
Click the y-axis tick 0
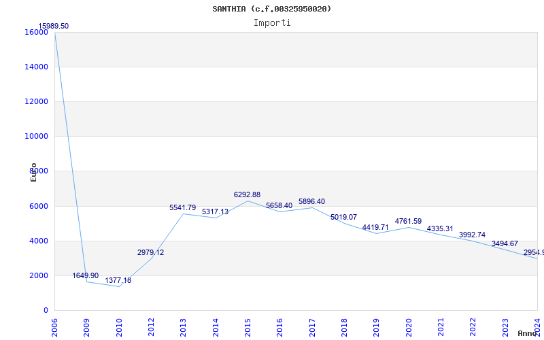coord(46,310)
